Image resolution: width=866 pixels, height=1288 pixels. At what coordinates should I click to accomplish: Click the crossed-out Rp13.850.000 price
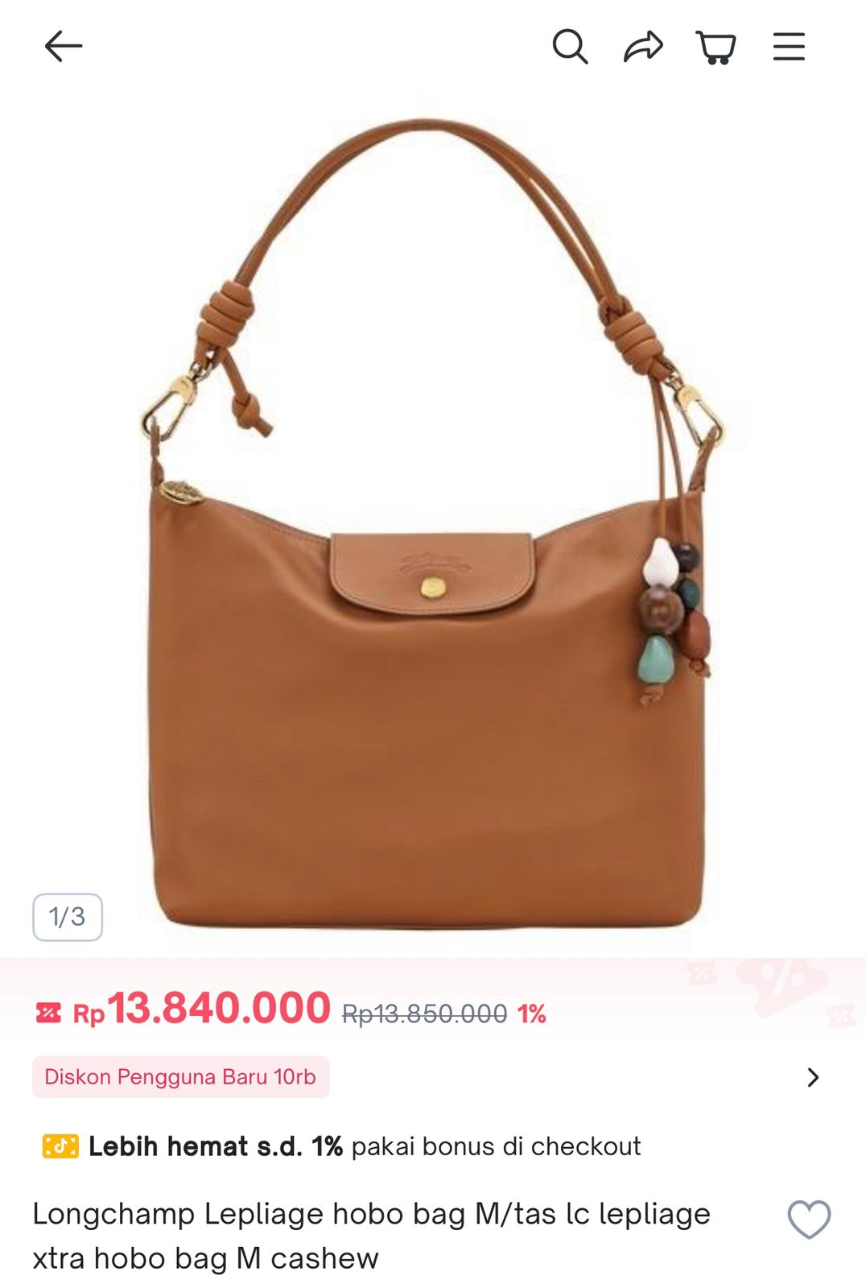click(x=424, y=1013)
